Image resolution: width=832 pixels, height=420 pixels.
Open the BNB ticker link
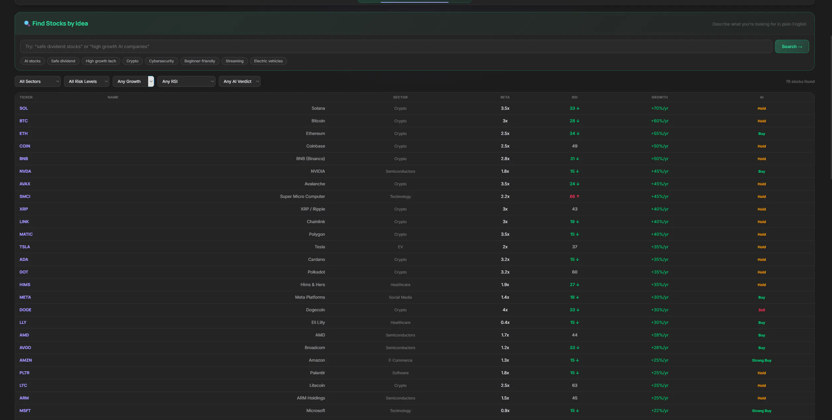click(x=24, y=159)
